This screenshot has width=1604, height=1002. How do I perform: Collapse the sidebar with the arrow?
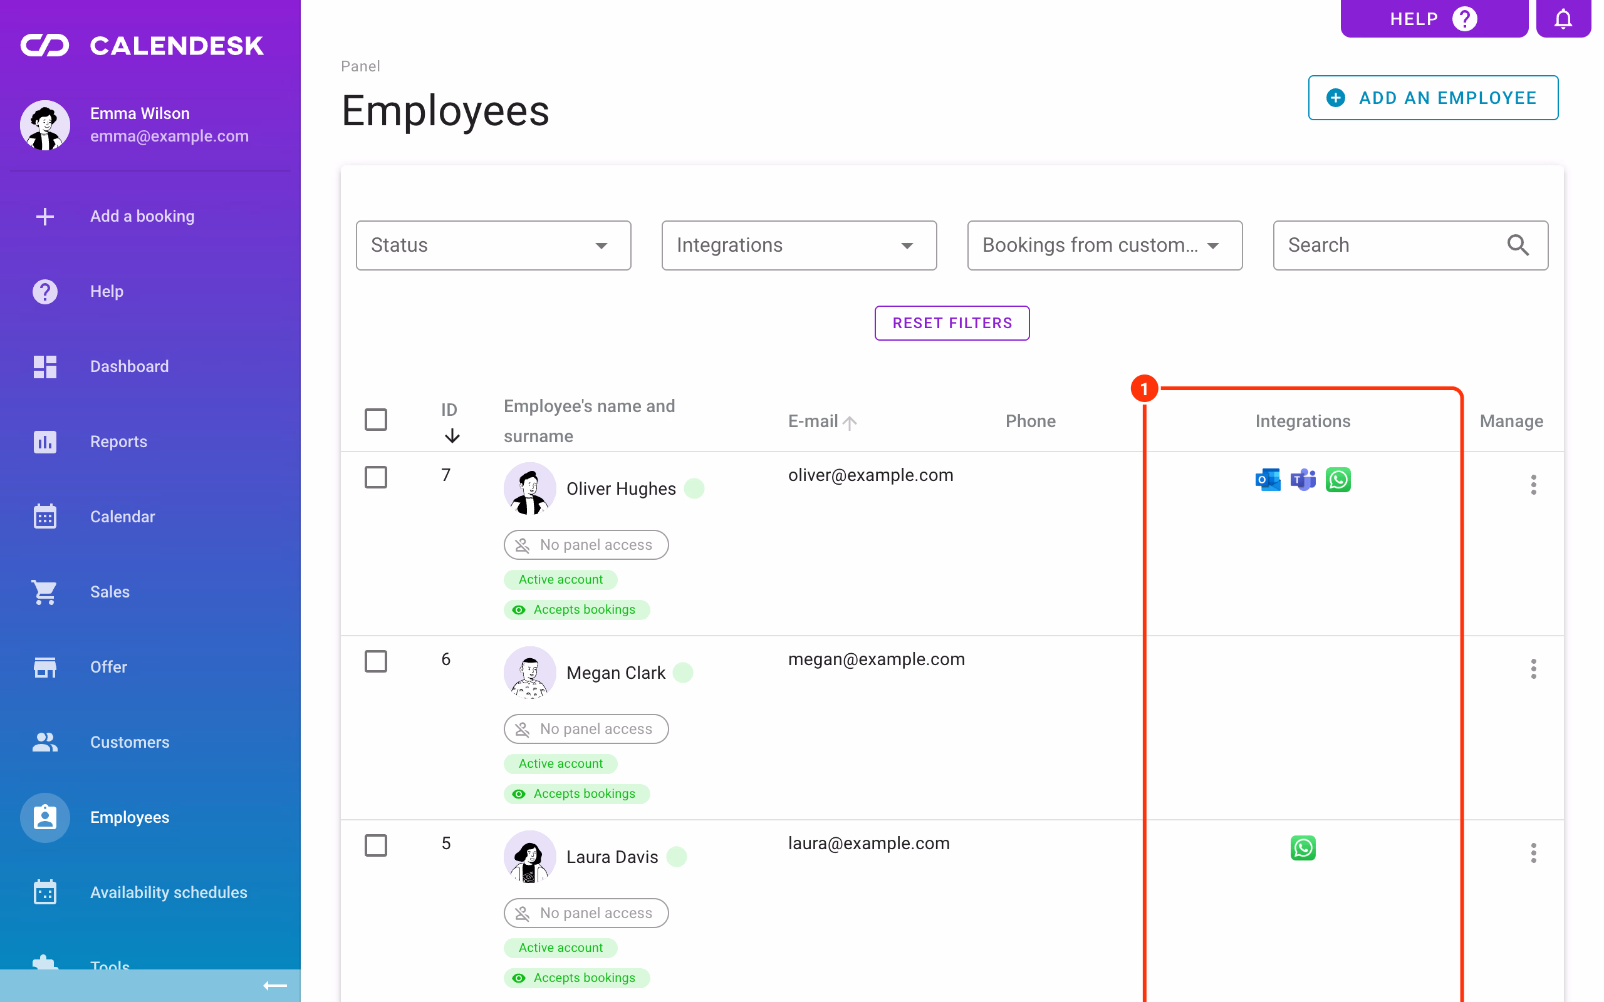click(x=275, y=986)
